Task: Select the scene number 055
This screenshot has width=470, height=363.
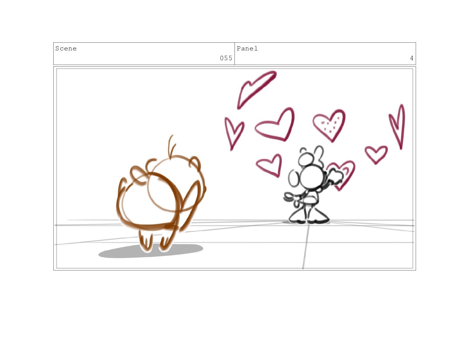Action: (x=226, y=58)
